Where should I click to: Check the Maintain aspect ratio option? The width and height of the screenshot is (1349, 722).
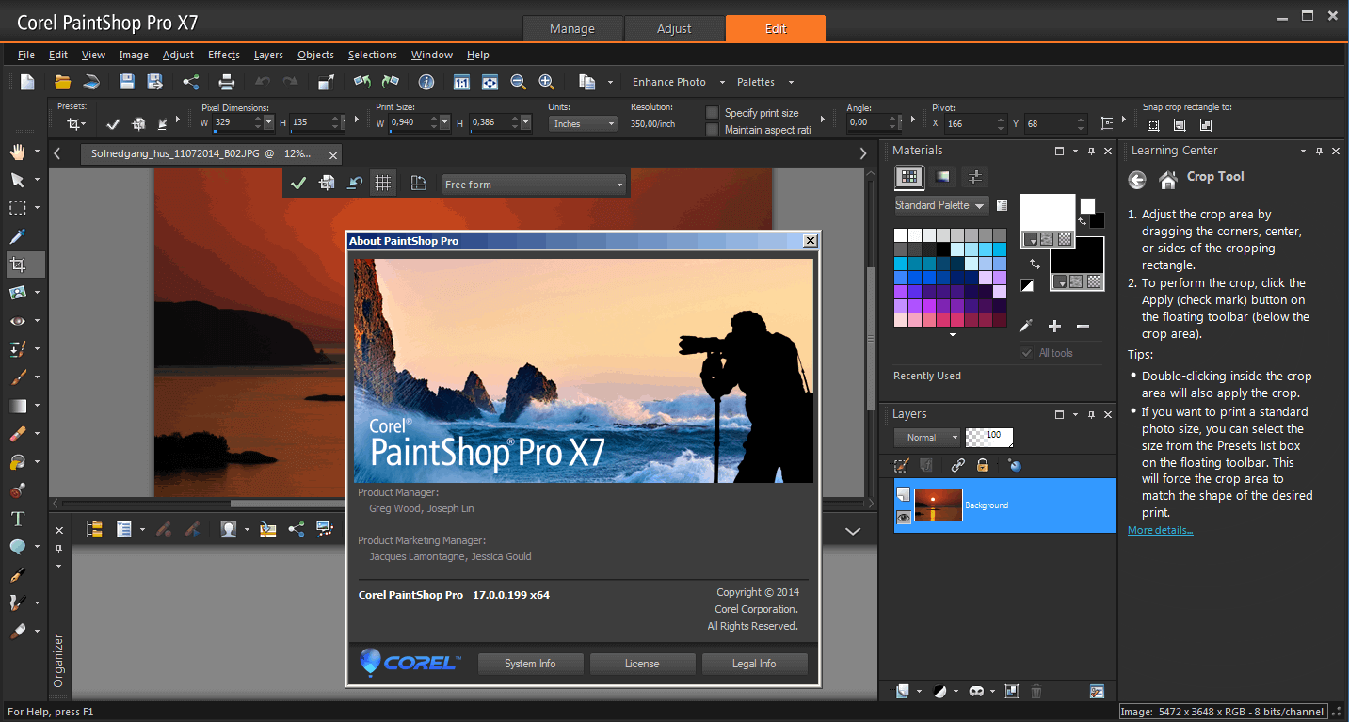[x=710, y=127]
